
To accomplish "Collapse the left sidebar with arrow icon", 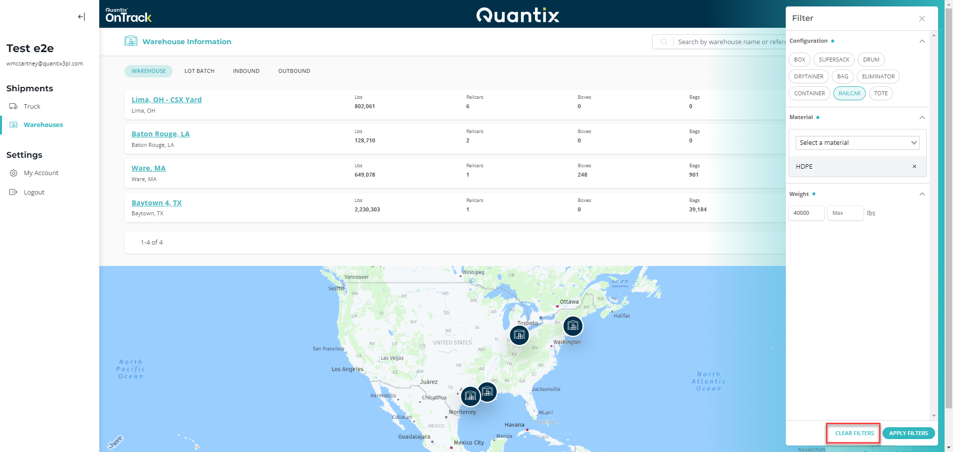I will click(x=81, y=17).
